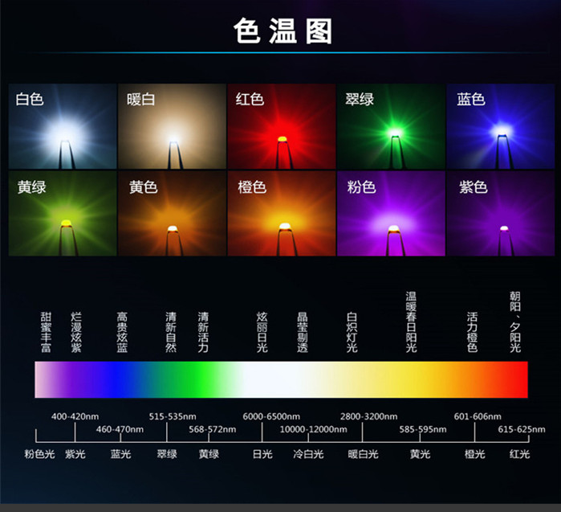Select the 暖白光 label under the scale

(363, 454)
